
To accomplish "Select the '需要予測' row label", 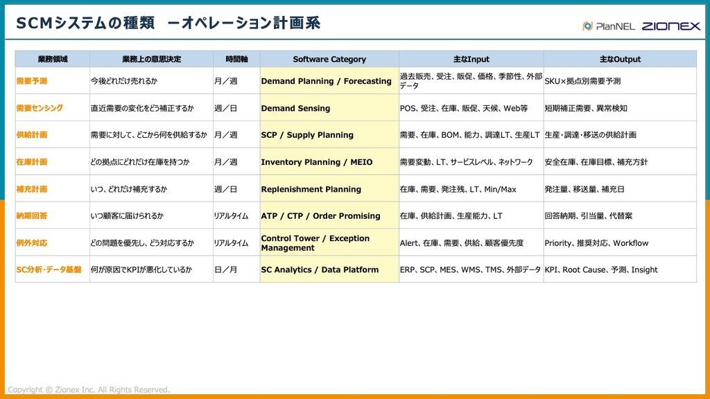I will click(x=32, y=81).
